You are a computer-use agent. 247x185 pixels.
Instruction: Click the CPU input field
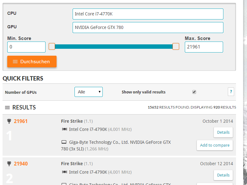tap(148, 14)
